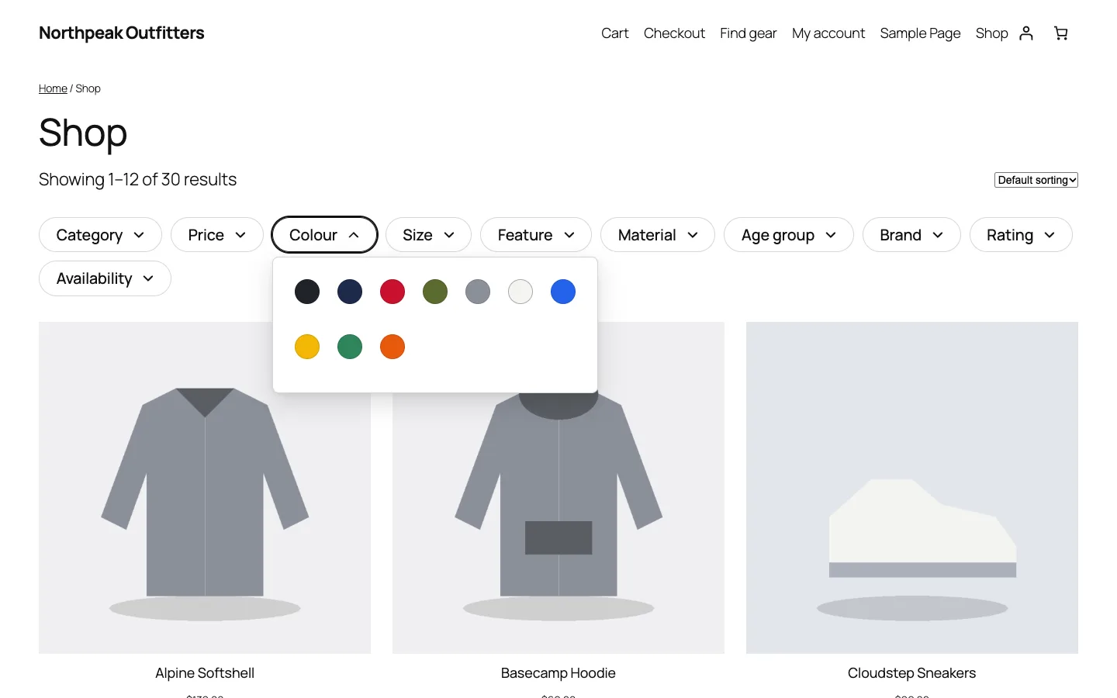Click the Cloudstep Sneakers product image
This screenshot has width=1117, height=698.
pos(912,488)
